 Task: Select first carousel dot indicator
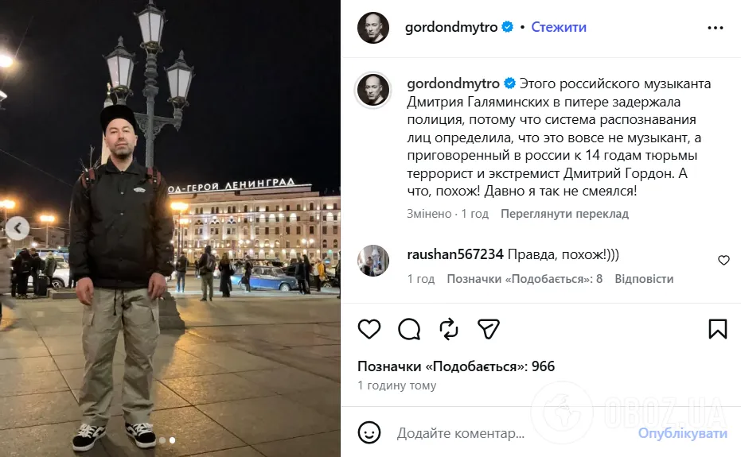pos(162,440)
